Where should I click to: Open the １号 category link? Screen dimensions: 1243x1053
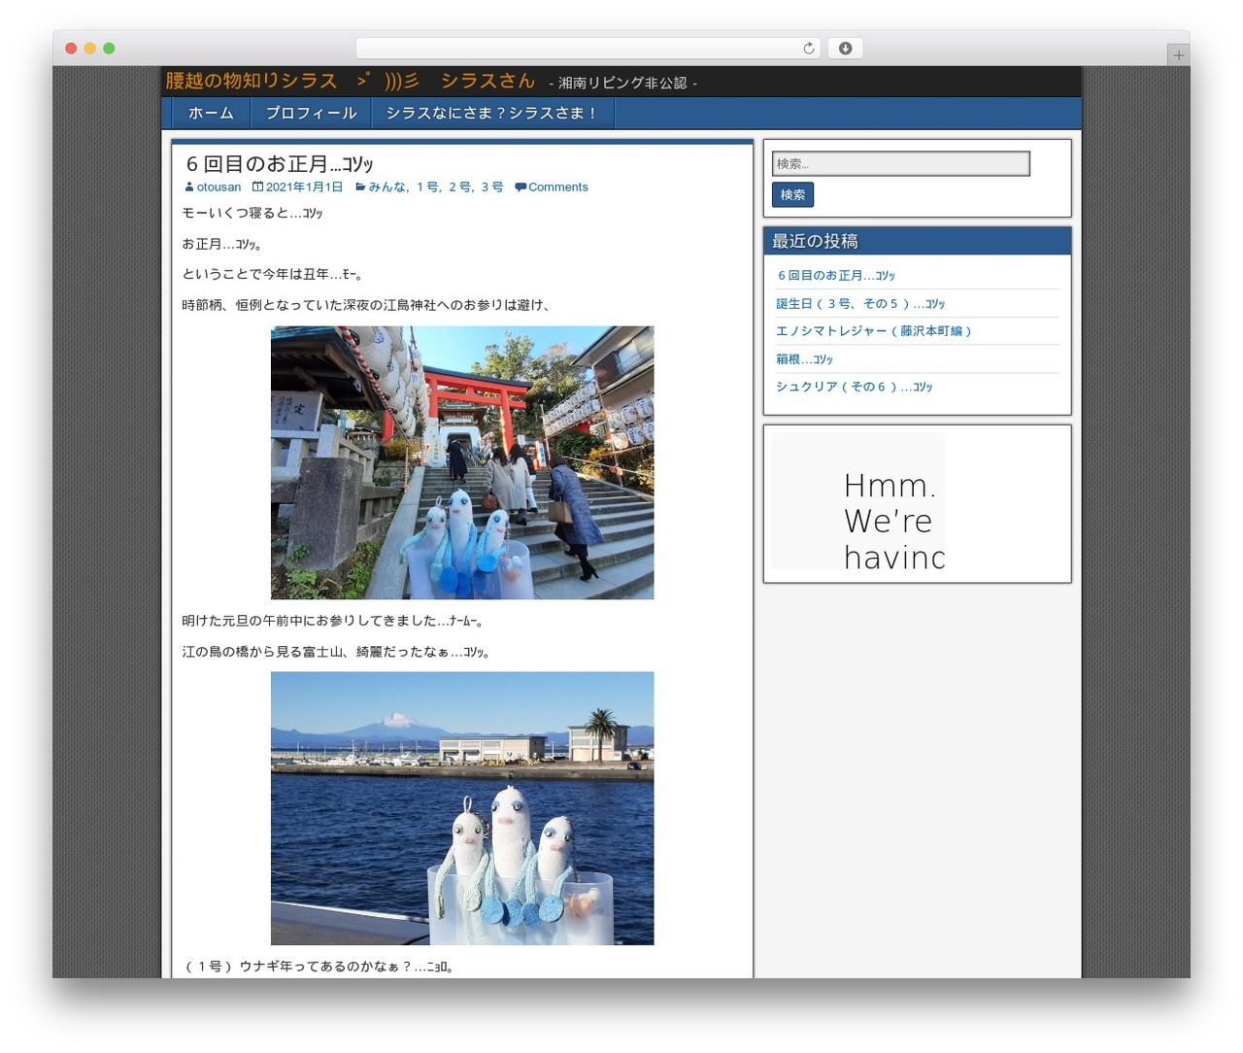(429, 187)
